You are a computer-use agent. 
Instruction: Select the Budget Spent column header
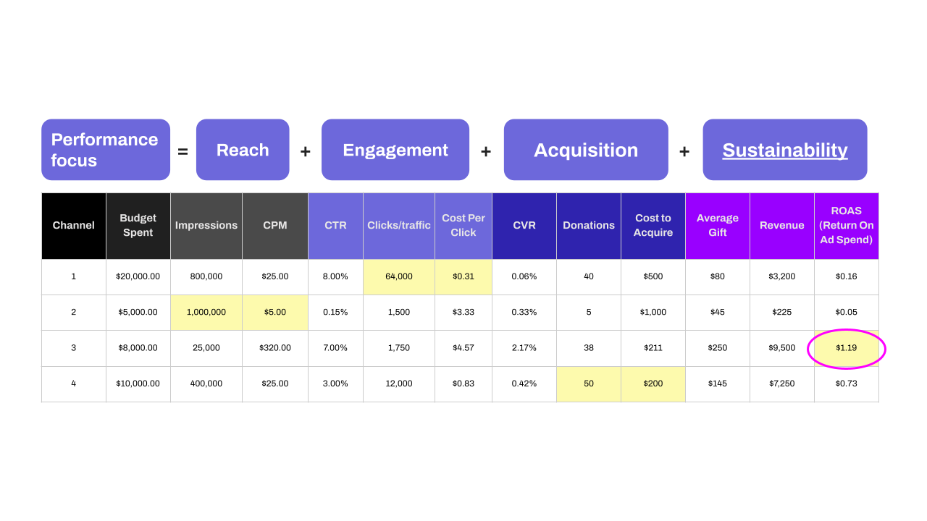coord(138,226)
